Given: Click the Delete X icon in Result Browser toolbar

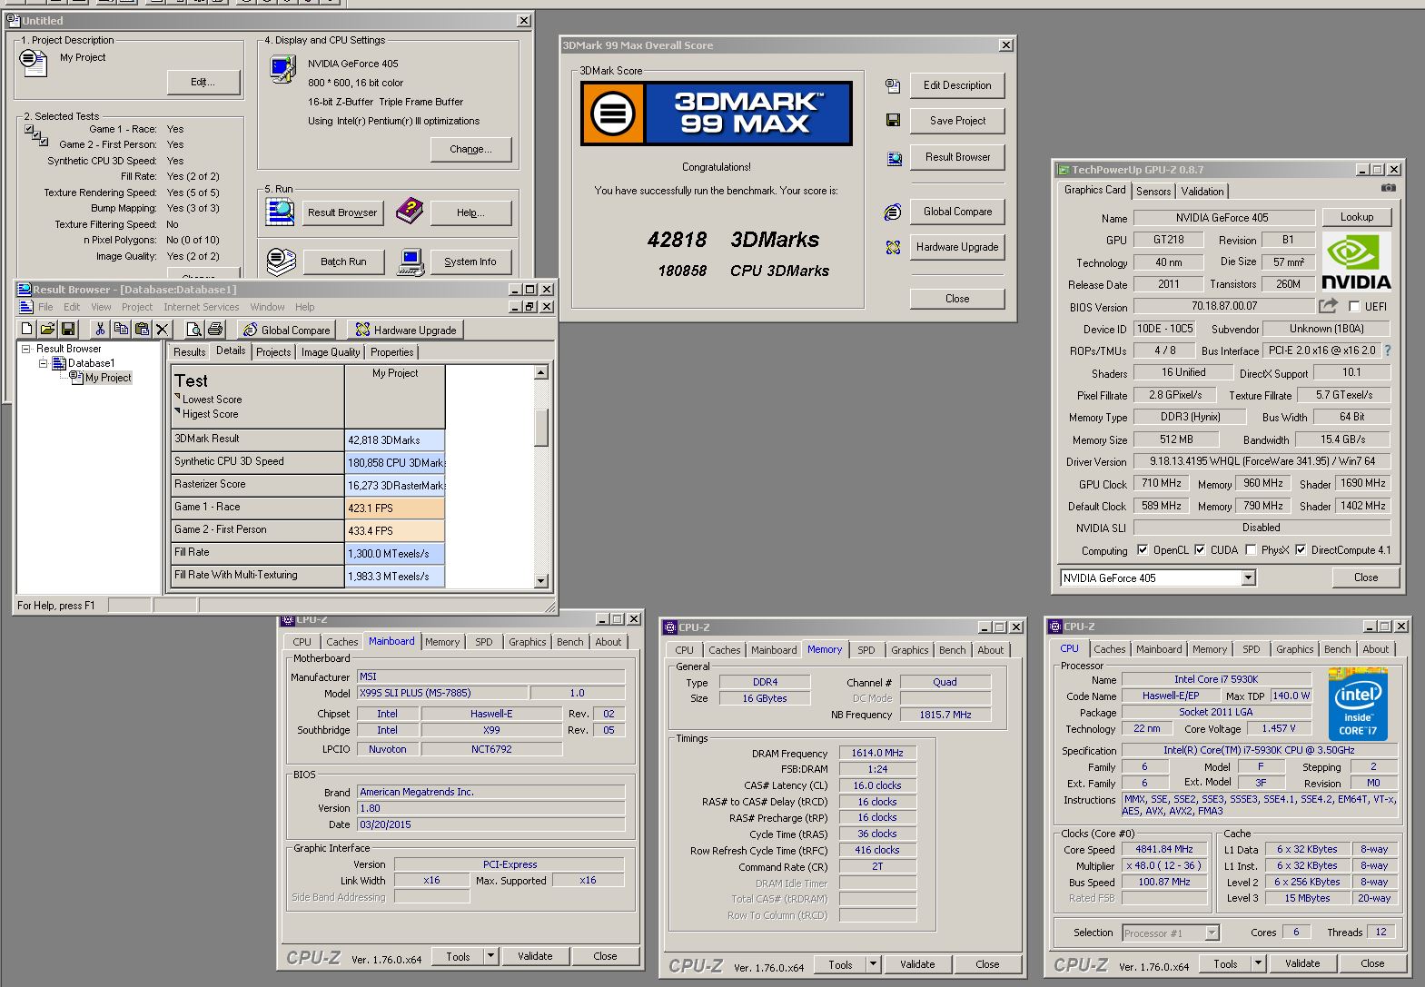Looking at the screenshot, I should [163, 329].
